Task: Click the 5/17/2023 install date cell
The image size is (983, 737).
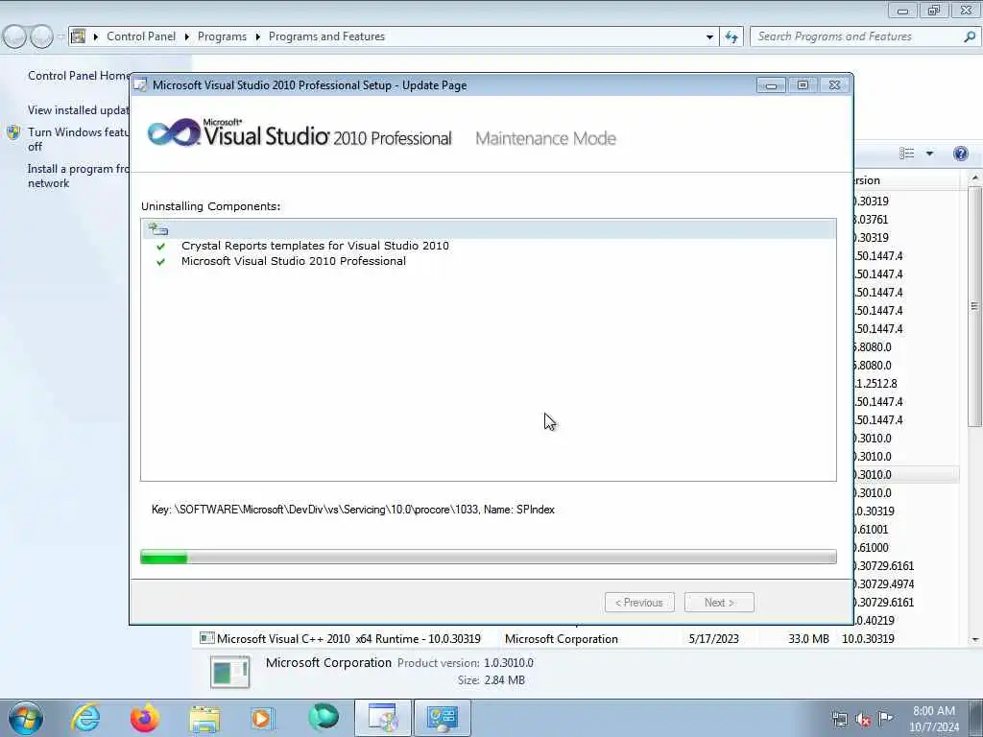Action: click(713, 638)
